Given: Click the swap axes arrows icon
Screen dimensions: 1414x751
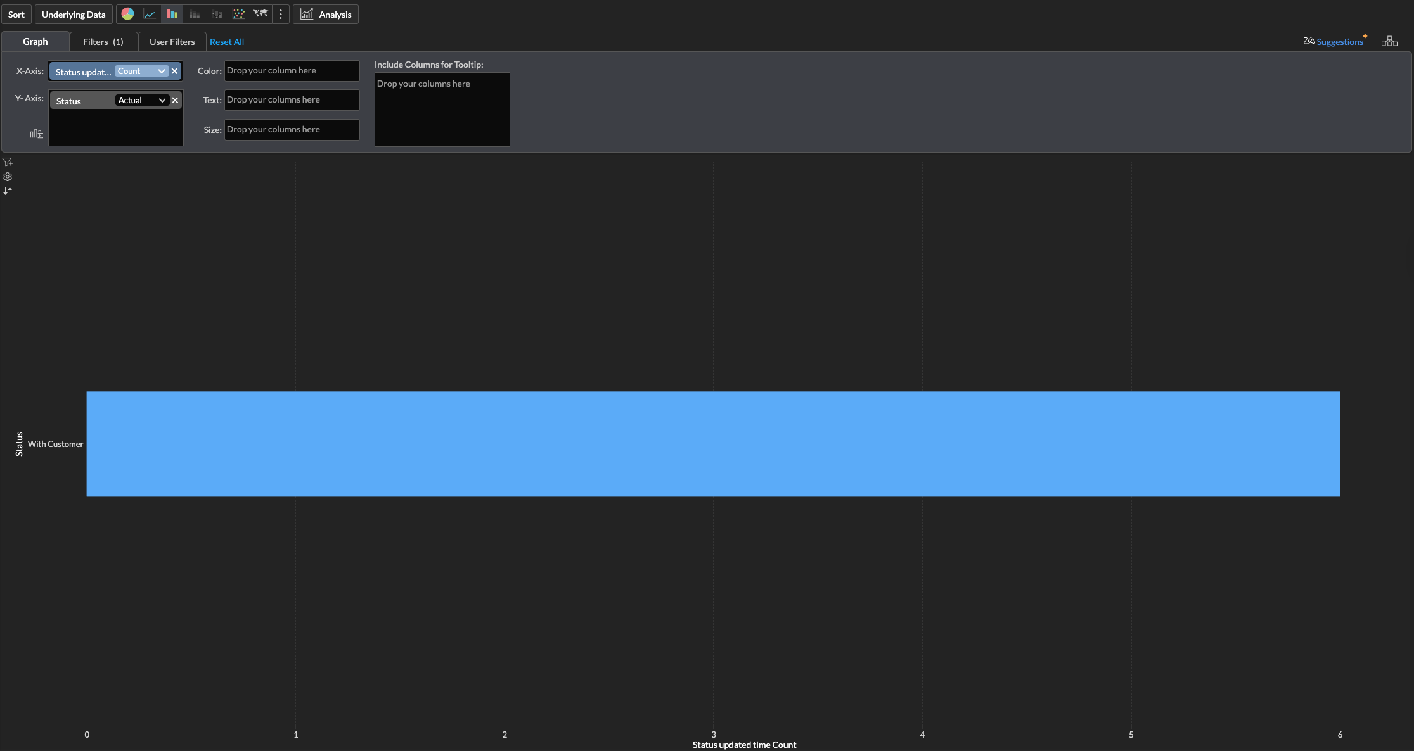Looking at the screenshot, I should click(8, 191).
